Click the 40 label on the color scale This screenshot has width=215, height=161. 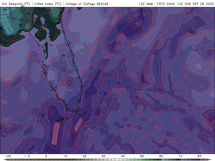click(x=123, y=156)
